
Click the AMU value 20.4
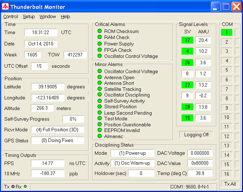coord(203,40)
